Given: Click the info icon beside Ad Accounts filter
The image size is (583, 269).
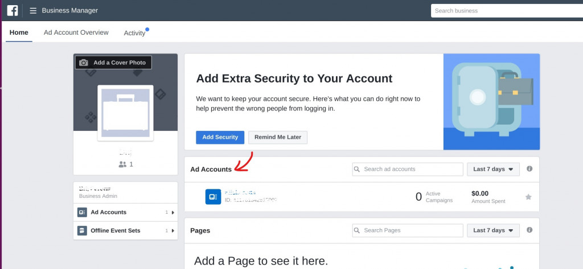Looking at the screenshot, I should click(x=529, y=169).
